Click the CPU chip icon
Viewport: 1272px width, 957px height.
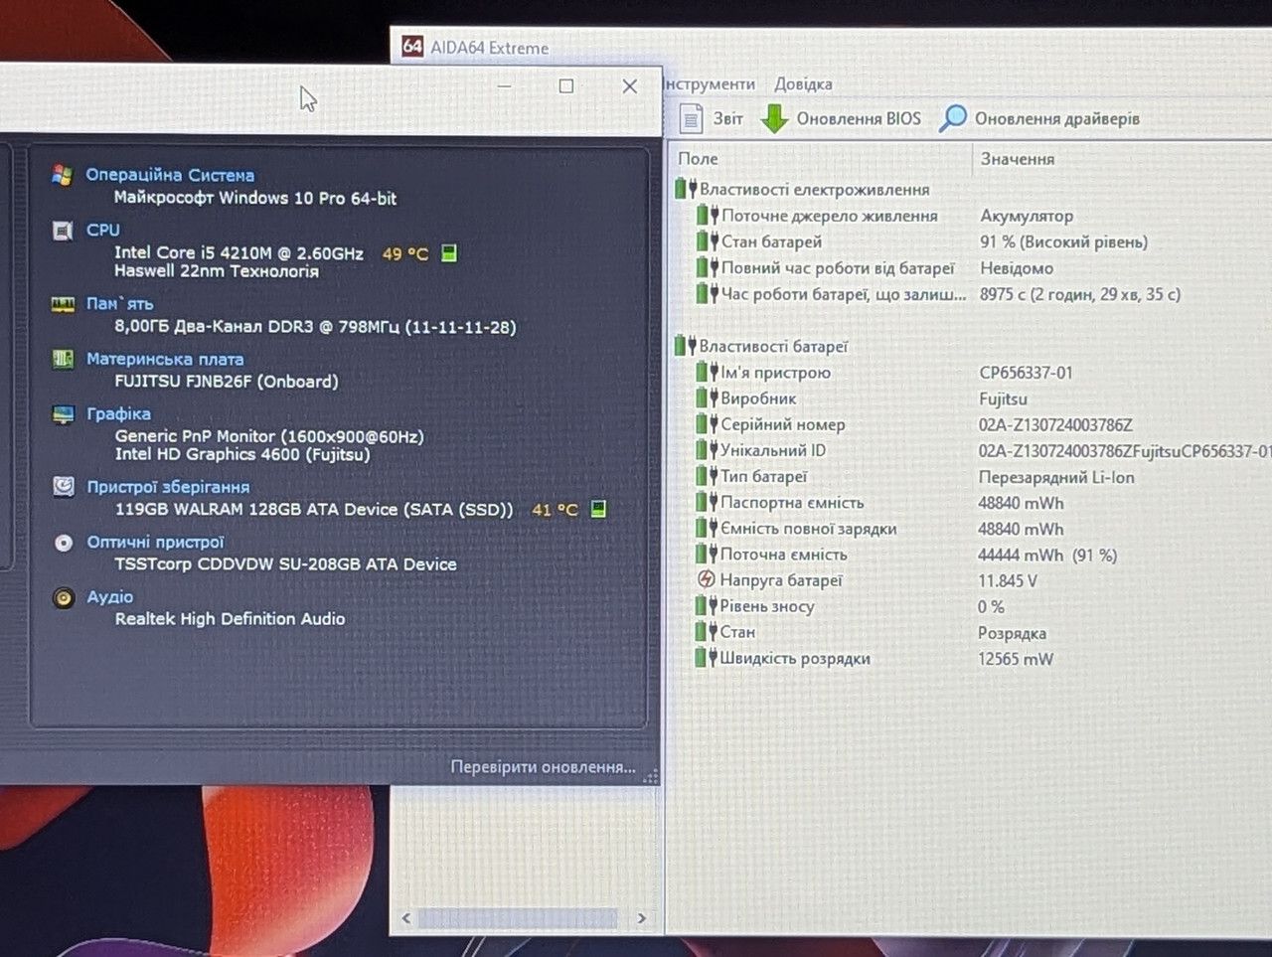click(x=63, y=231)
